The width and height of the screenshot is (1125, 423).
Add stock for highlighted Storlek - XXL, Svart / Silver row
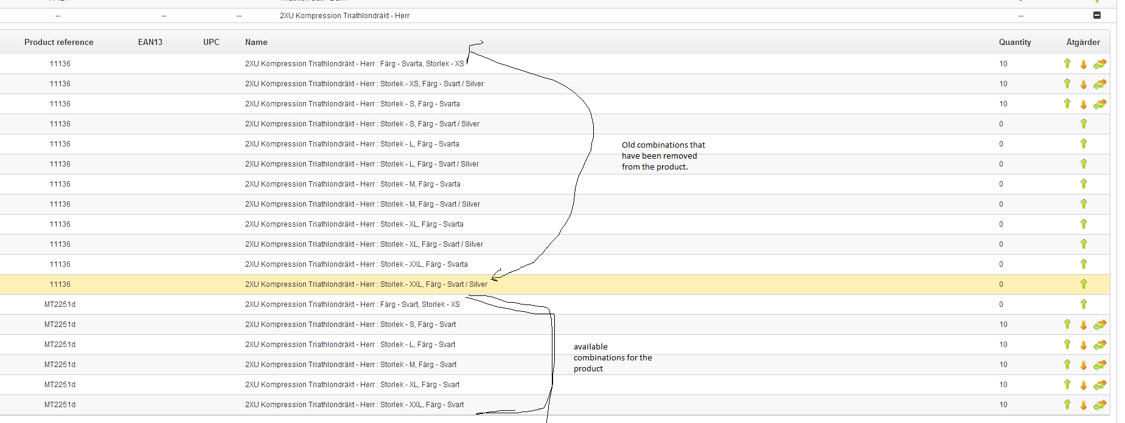click(1084, 284)
